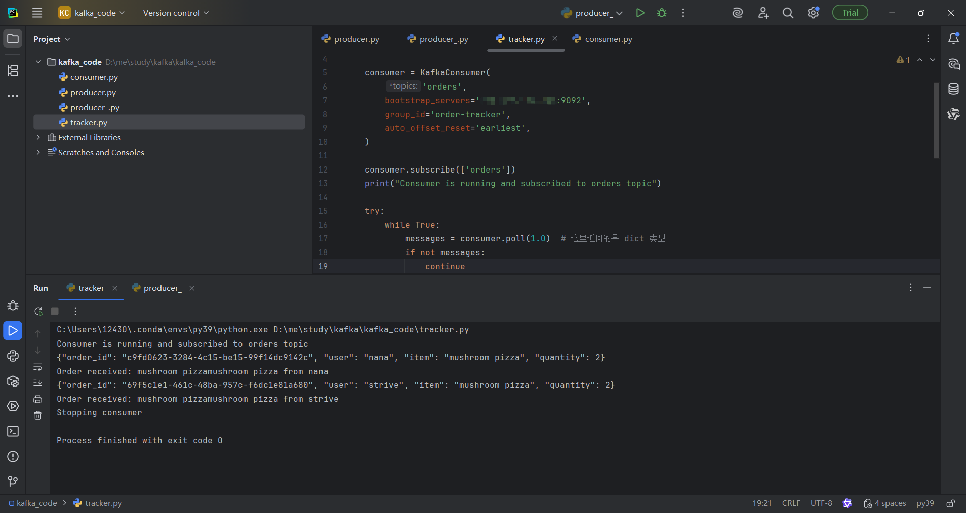Open Version control dropdown
The height and width of the screenshot is (513, 966).
[x=176, y=13]
